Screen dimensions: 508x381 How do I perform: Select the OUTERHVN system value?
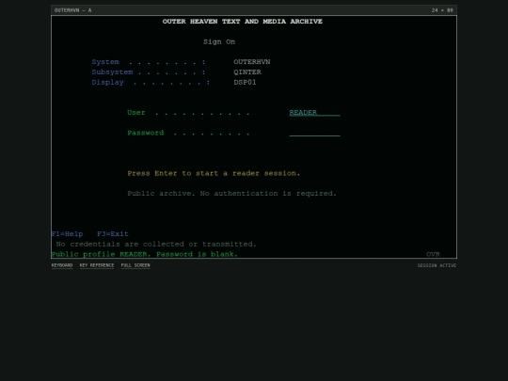point(252,62)
